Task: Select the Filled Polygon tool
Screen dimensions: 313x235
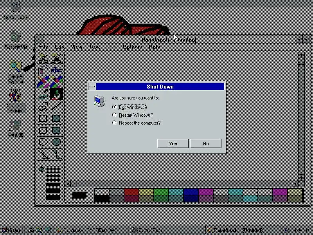Action: click(56, 154)
